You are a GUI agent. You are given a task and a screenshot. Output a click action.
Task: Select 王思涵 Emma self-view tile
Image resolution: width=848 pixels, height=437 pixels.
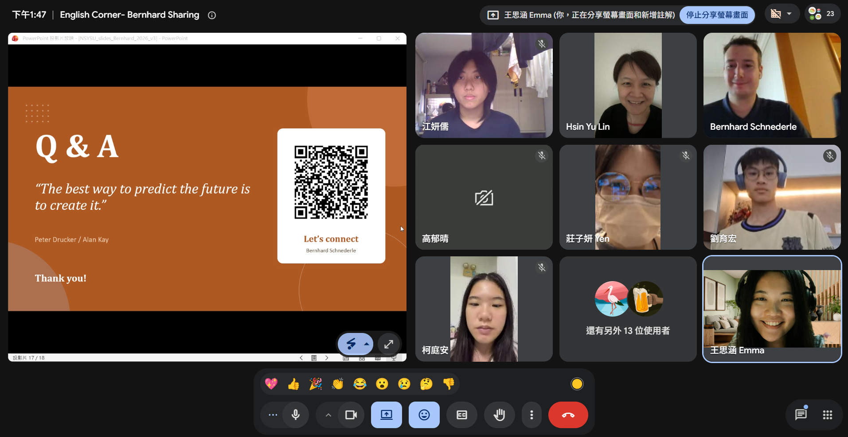[x=772, y=309]
